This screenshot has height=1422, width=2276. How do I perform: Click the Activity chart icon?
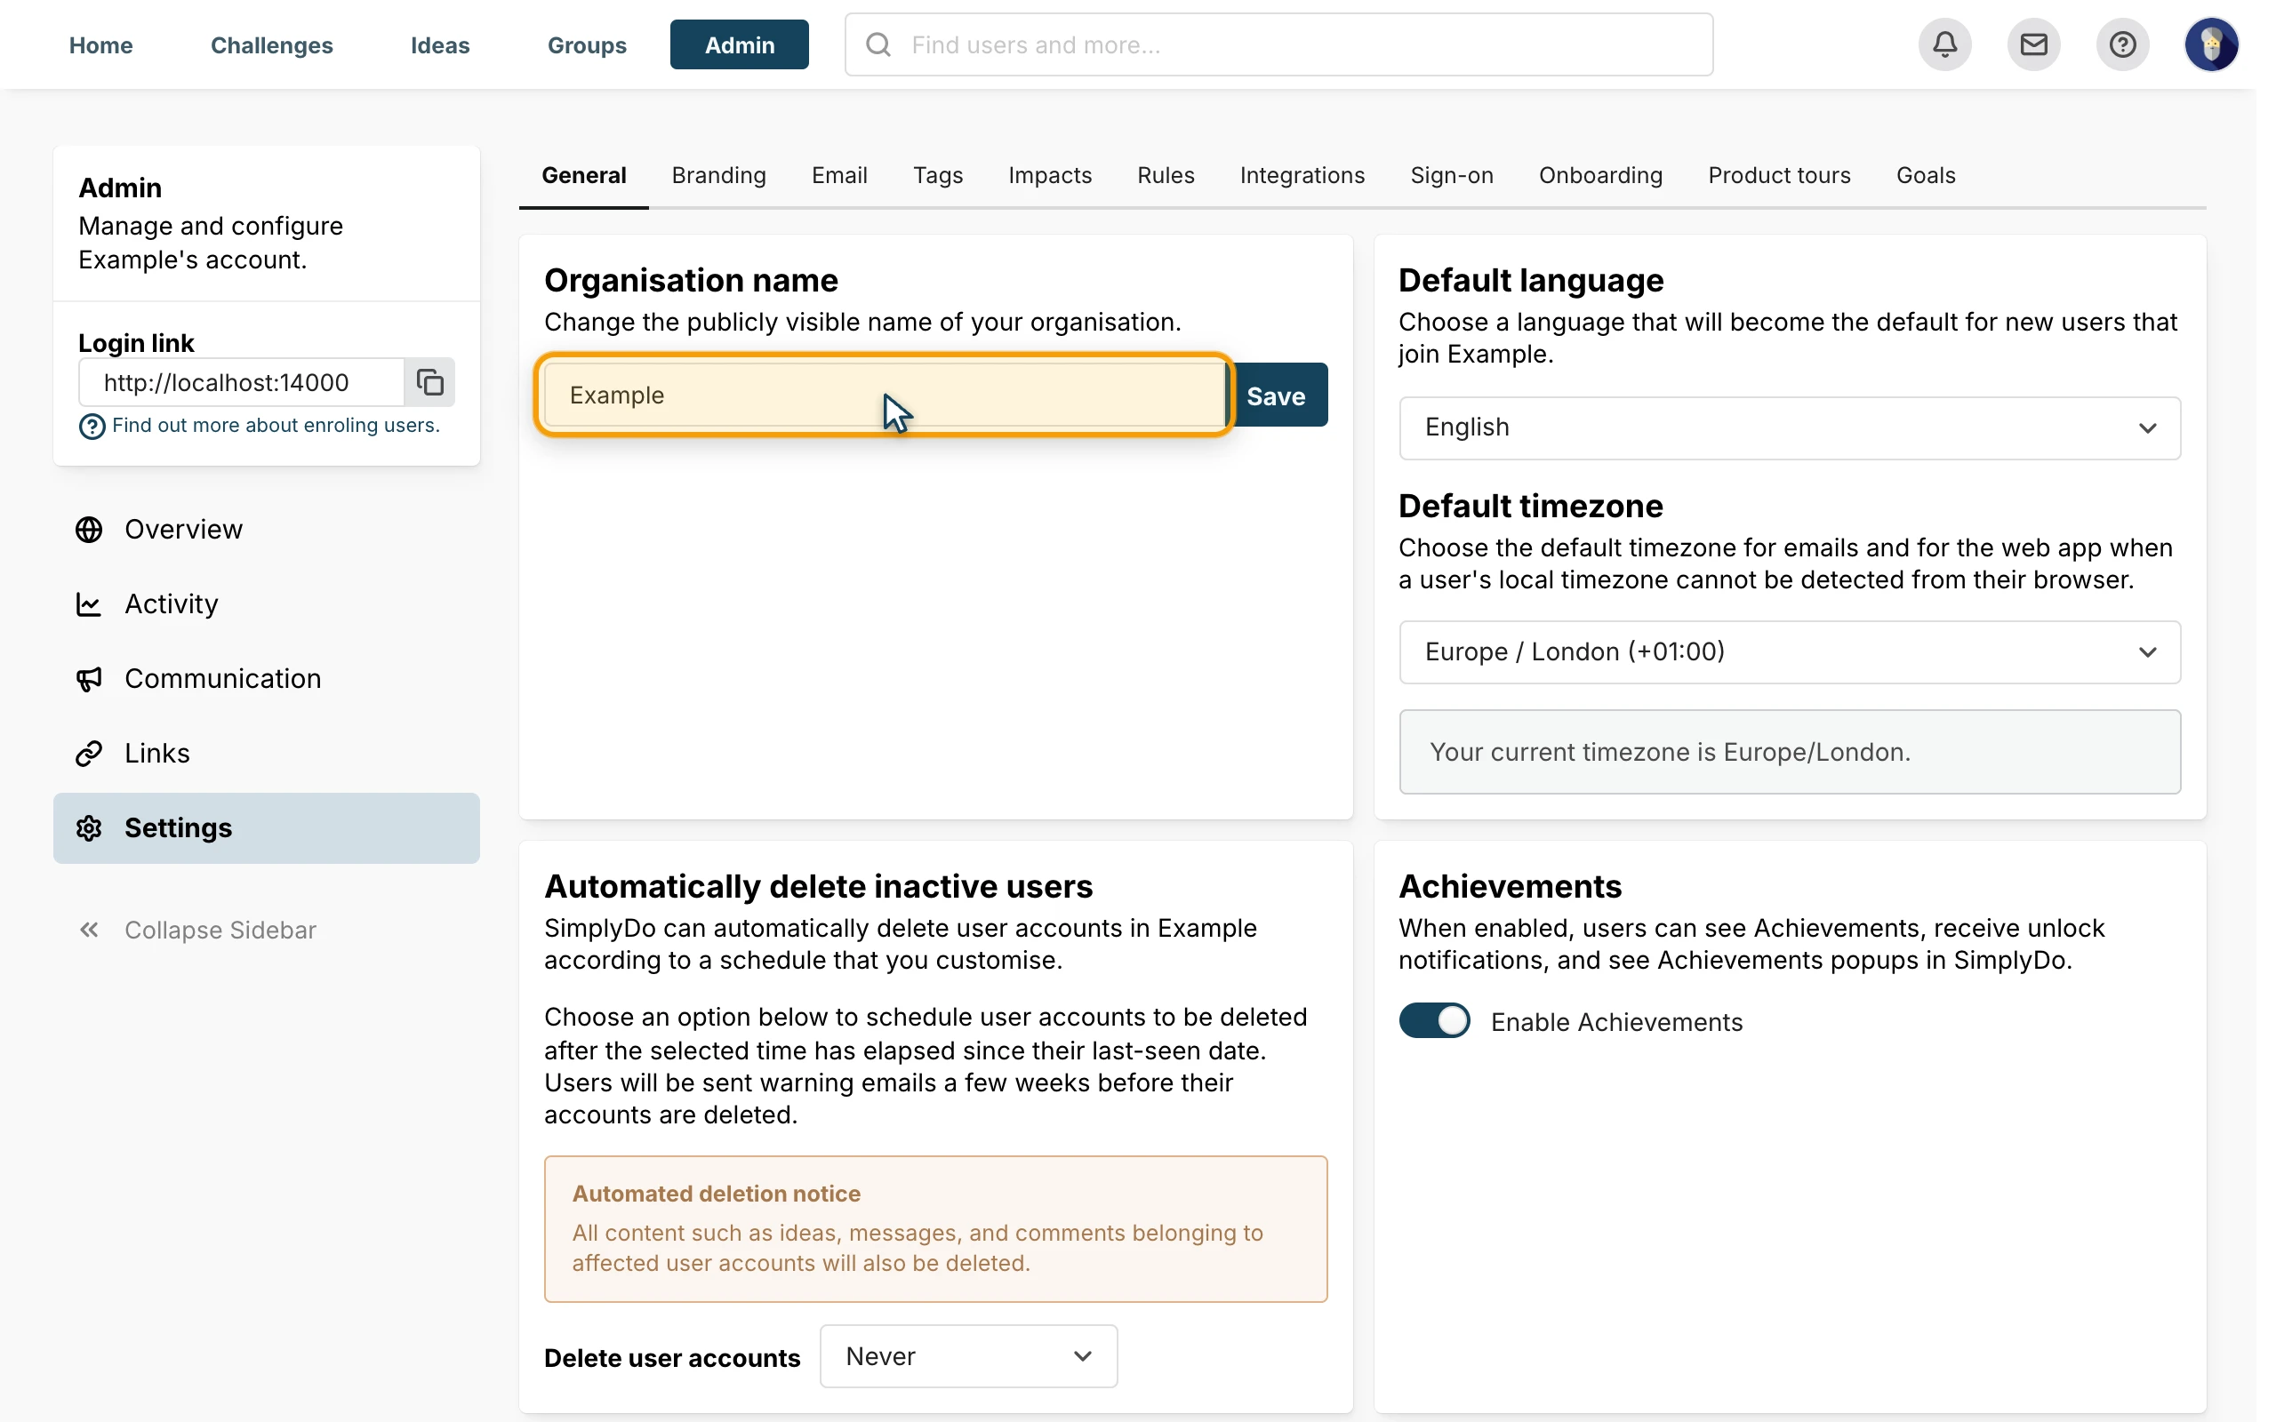(x=89, y=603)
